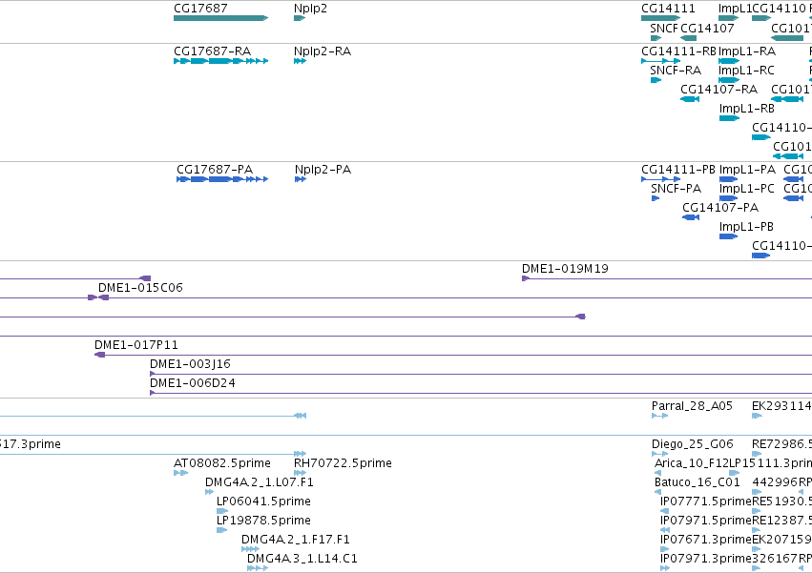Select the CG14111-RB transcript label

(x=678, y=51)
